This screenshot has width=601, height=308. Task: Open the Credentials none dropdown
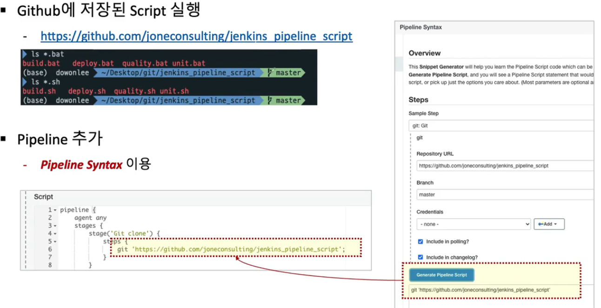pos(474,224)
